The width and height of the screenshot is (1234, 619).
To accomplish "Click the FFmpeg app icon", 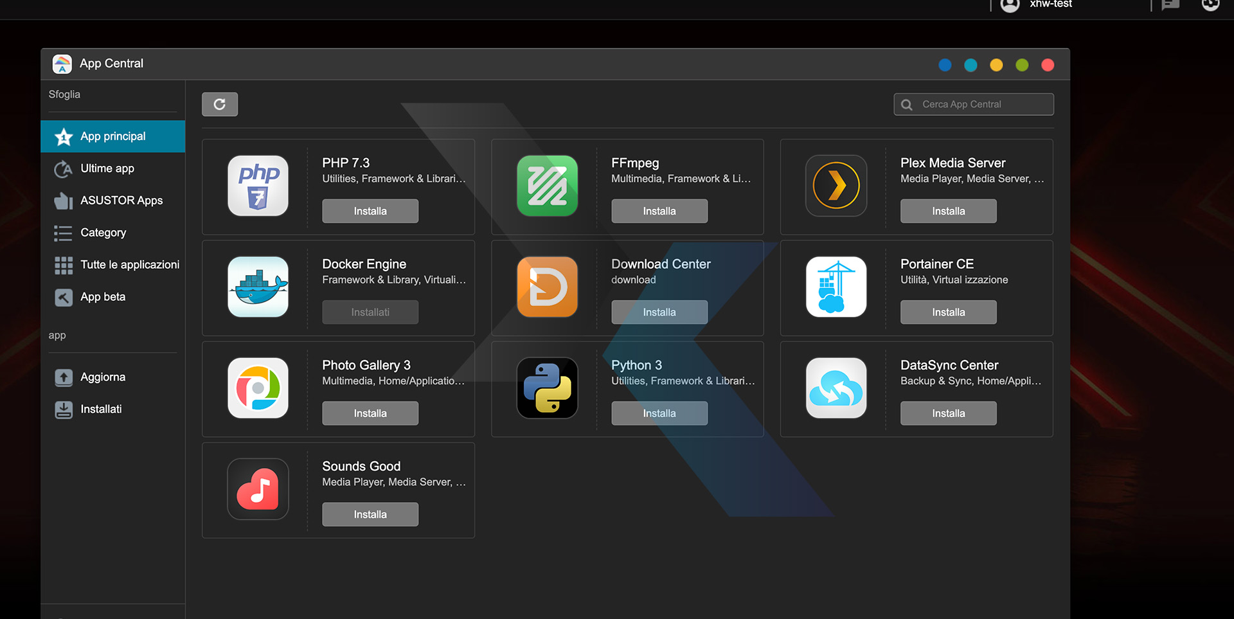I will point(547,186).
